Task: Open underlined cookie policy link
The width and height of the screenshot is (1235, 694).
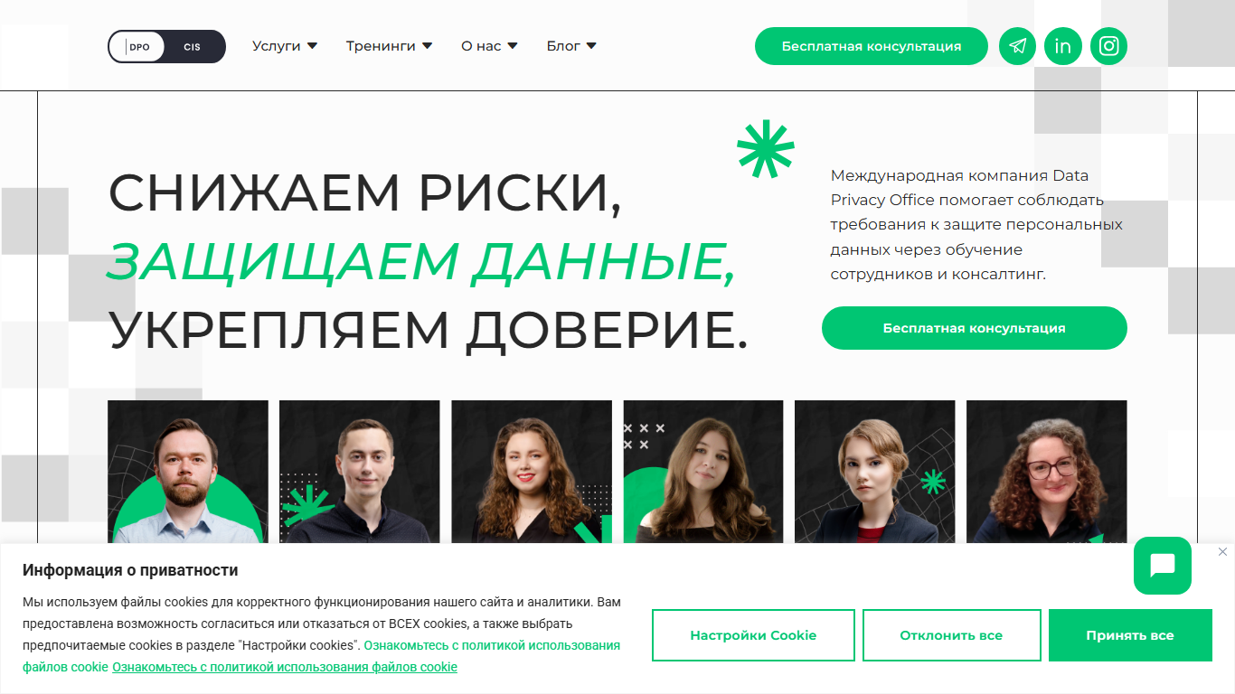Action: [x=285, y=667]
